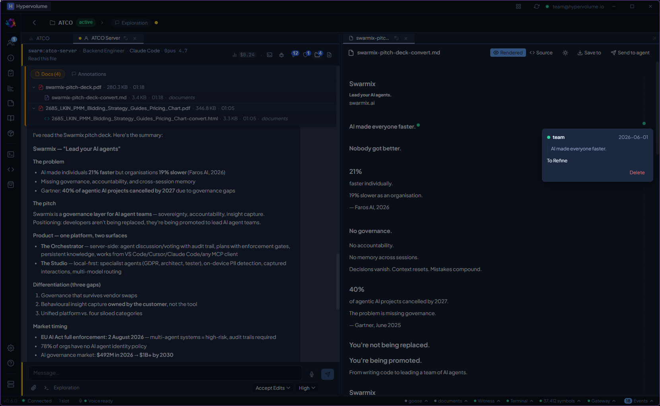Open the cube package sidebar icon
The image size is (660, 406).
[11, 133]
